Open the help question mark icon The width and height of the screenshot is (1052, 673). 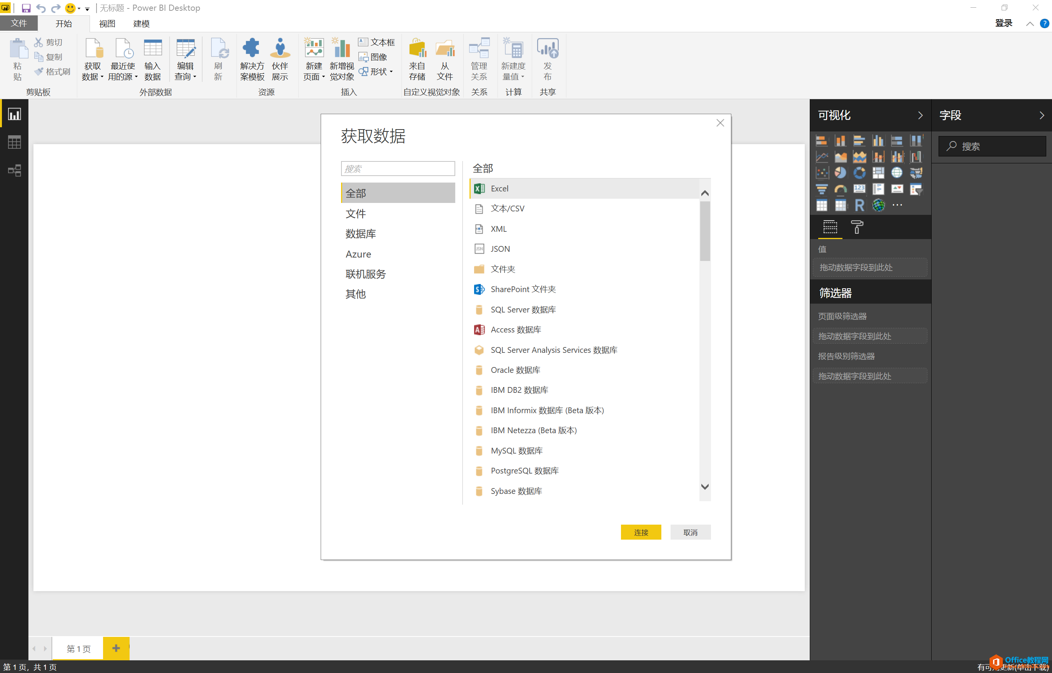[1044, 23]
